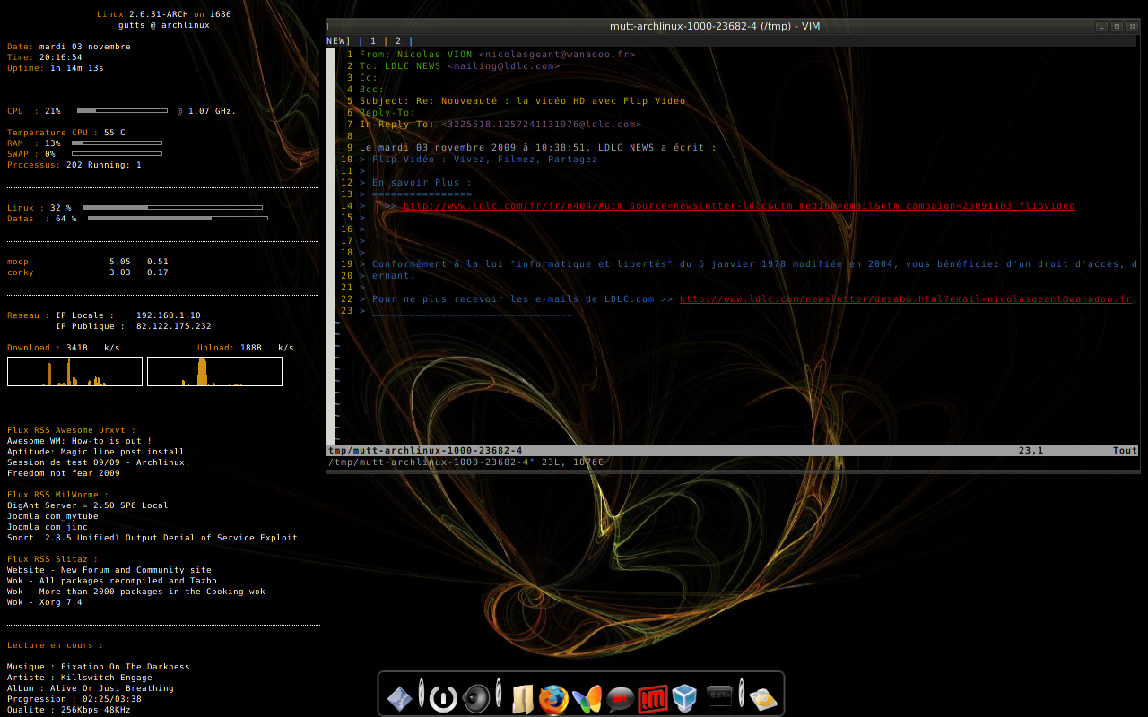1148x717 pixels.
Task: Maximize the Vim window
Action: (1117, 26)
